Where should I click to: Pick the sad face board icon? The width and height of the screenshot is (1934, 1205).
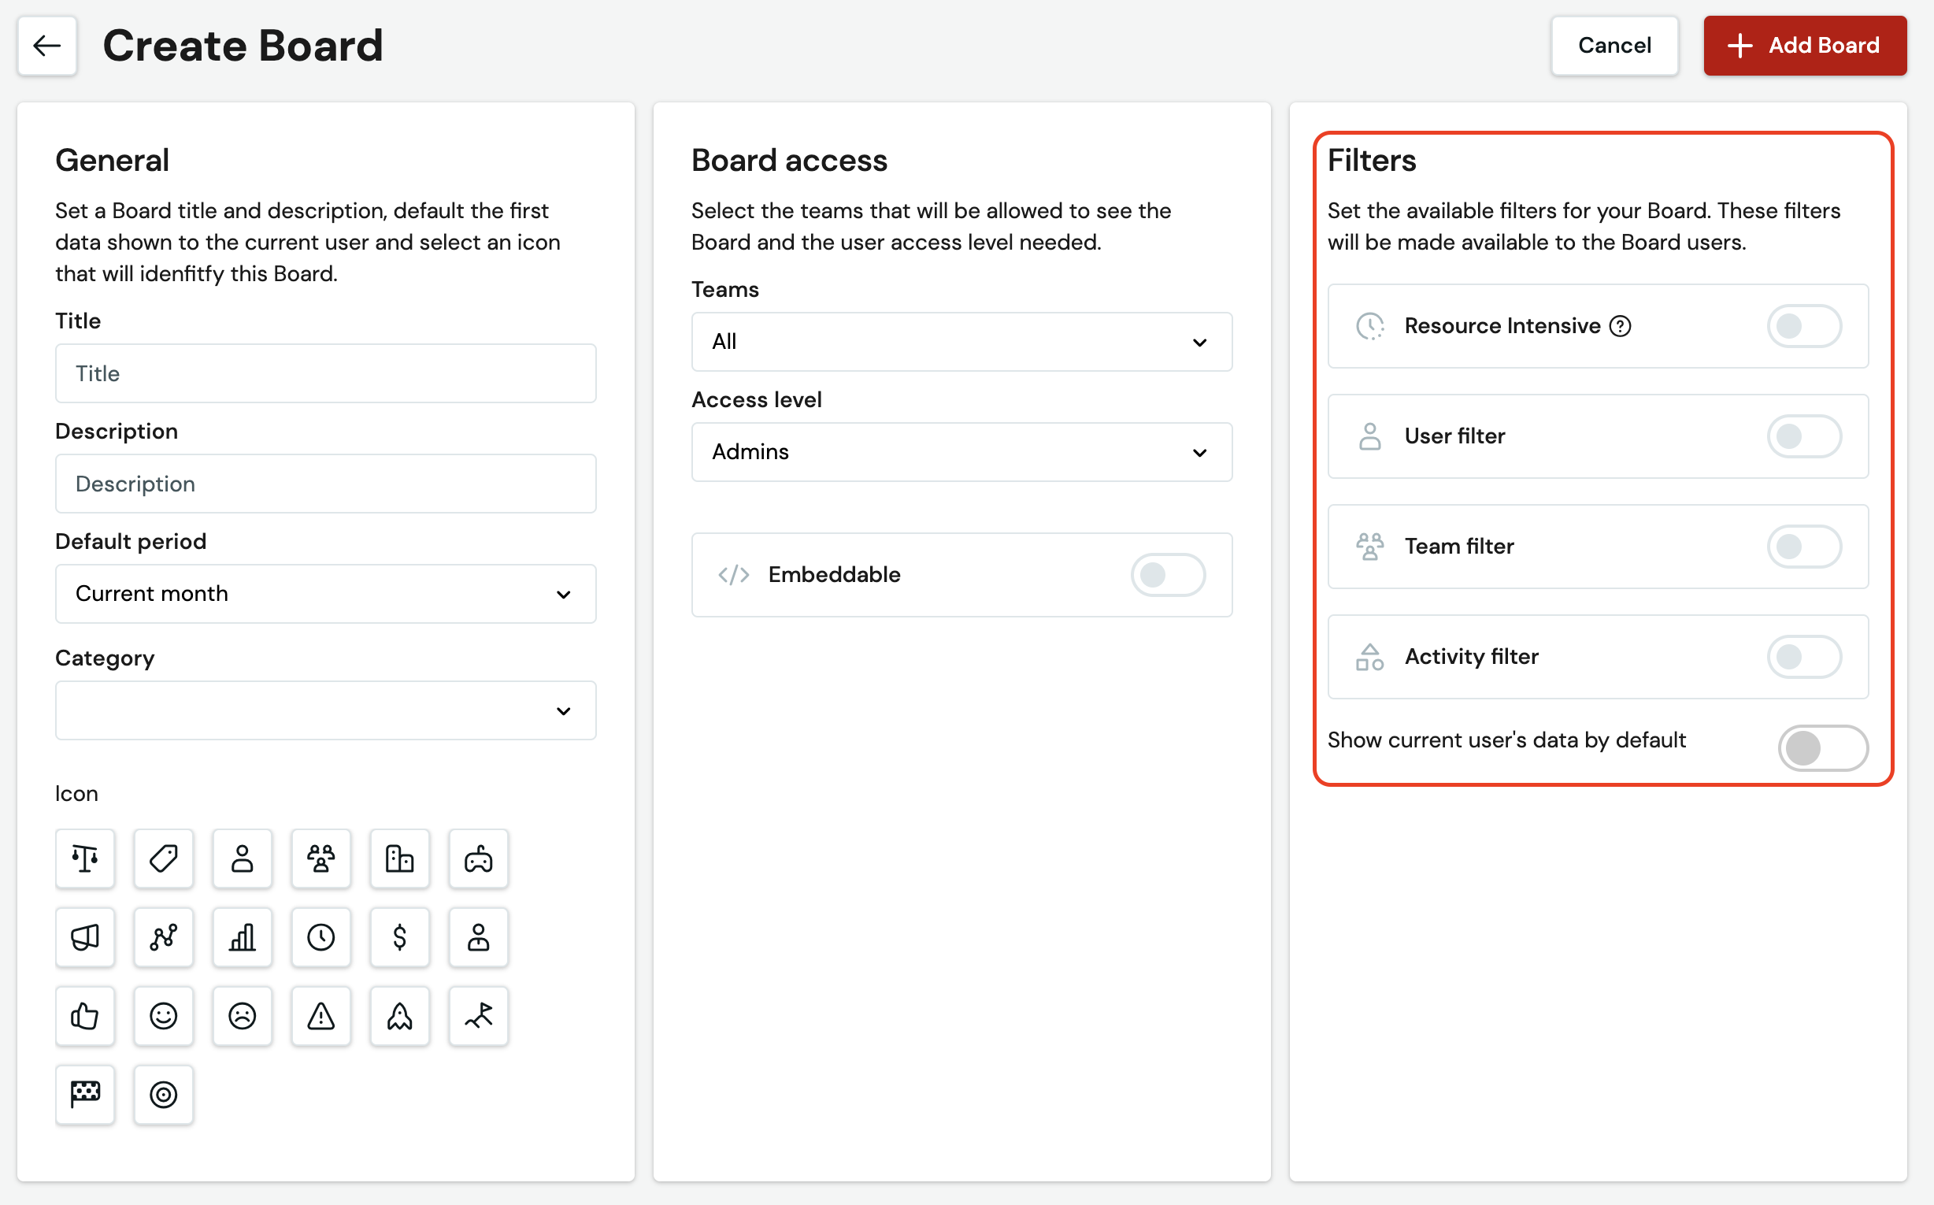tap(243, 1016)
